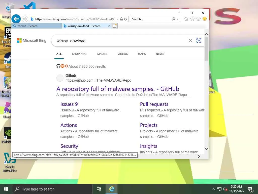Screen dimensions: 258x194
Task: Switch to the IMAGES tab
Action: pyautogui.click(x=102, y=54)
